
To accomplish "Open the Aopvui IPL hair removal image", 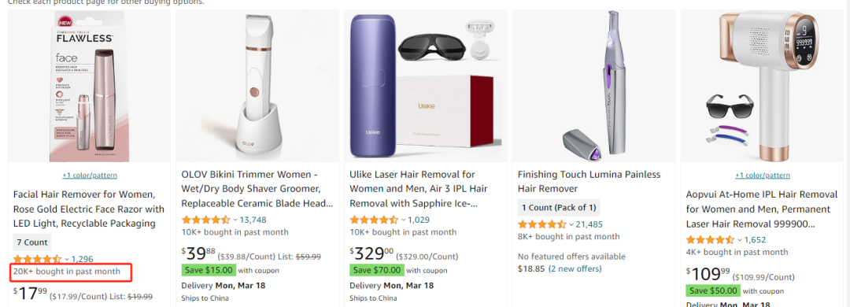I will 762,86.
